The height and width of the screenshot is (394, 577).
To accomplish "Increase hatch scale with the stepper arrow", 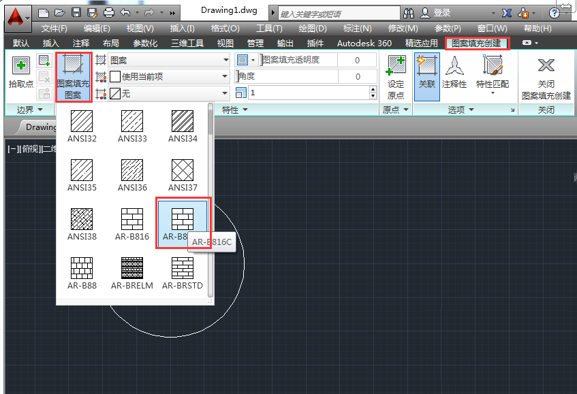I will (371, 89).
